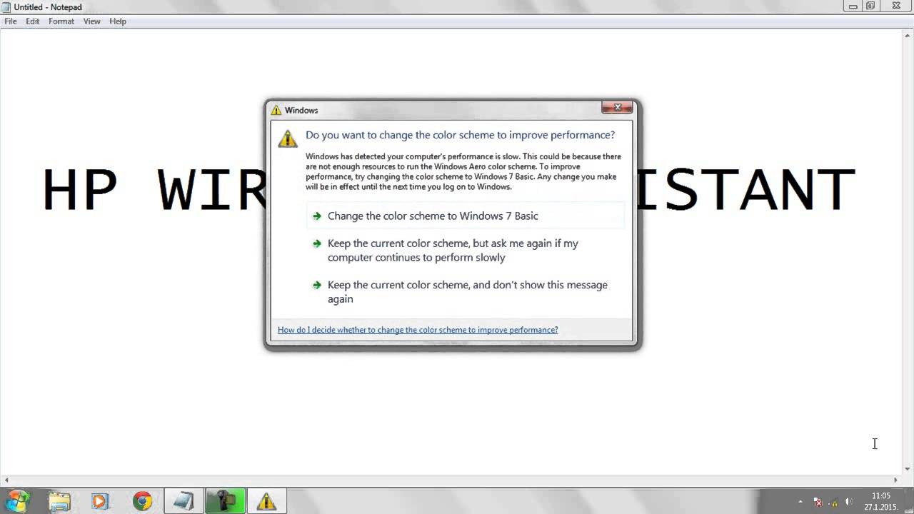Click the right arrow of Notepad's horizontal scrollbar
Viewport: 914px width, 514px height.
[896, 480]
